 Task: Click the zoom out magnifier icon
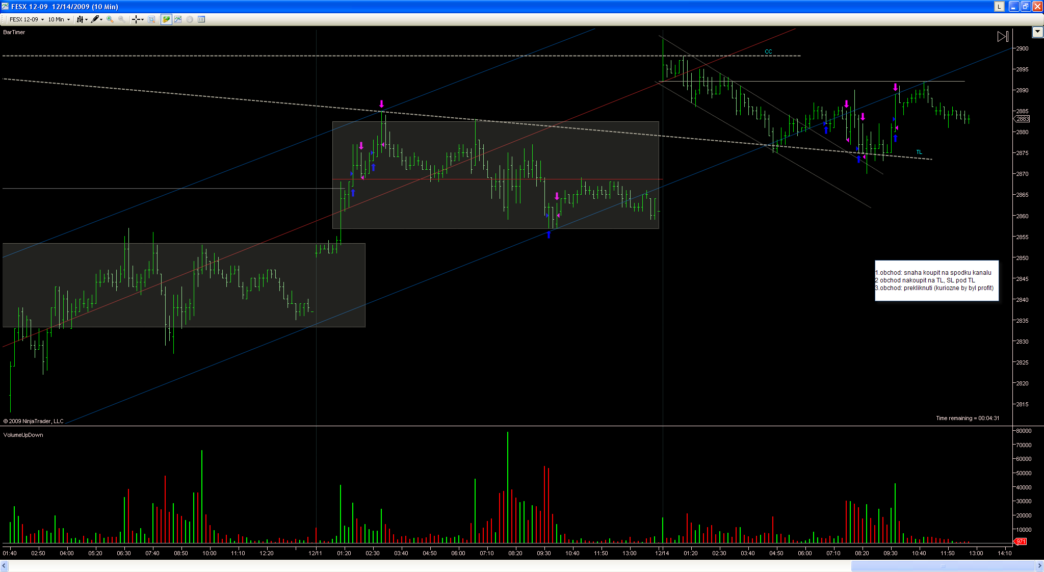(121, 19)
